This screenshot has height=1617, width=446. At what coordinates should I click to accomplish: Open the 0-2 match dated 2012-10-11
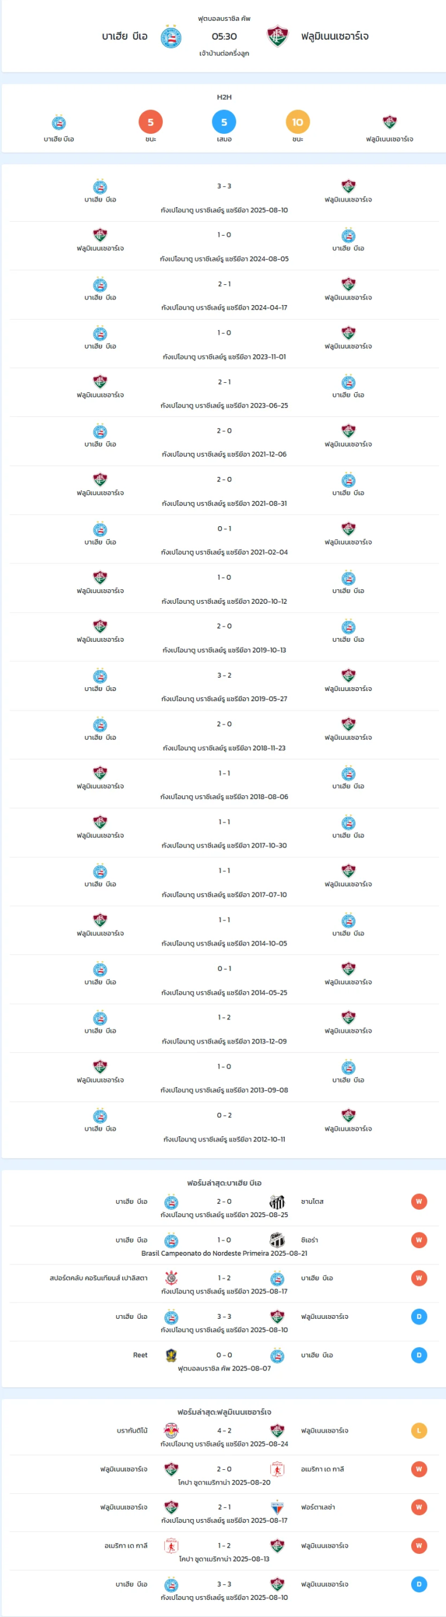click(x=224, y=1126)
